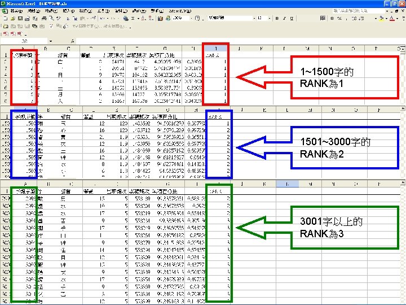The image size is (406, 305).
Task: Open the Insert menu
Action: tap(68, 11)
